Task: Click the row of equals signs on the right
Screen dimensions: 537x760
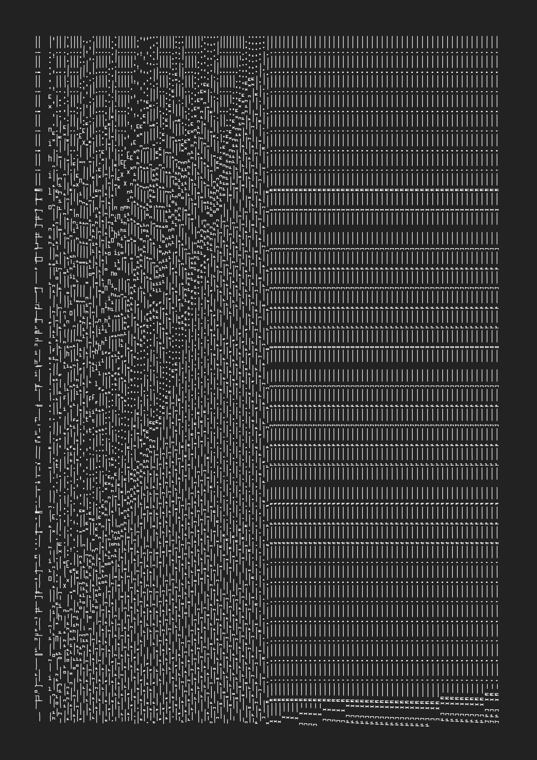Action: (x=384, y=347)
